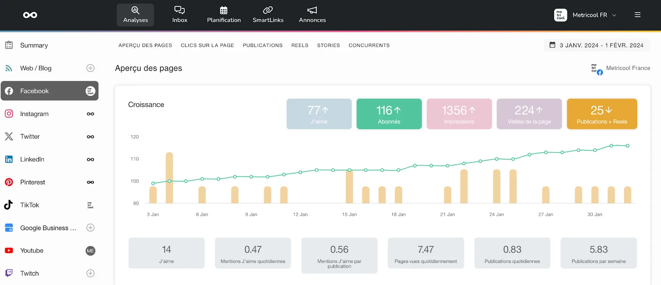Click the orange Publications + Reels card
Image resolution: width=661 pixels, height=285 pixels.
[602, 114]
